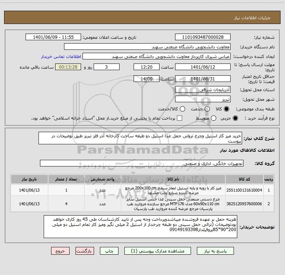Click the چاپ print button
Screen dimensions: 285x275
click(109, 251)
